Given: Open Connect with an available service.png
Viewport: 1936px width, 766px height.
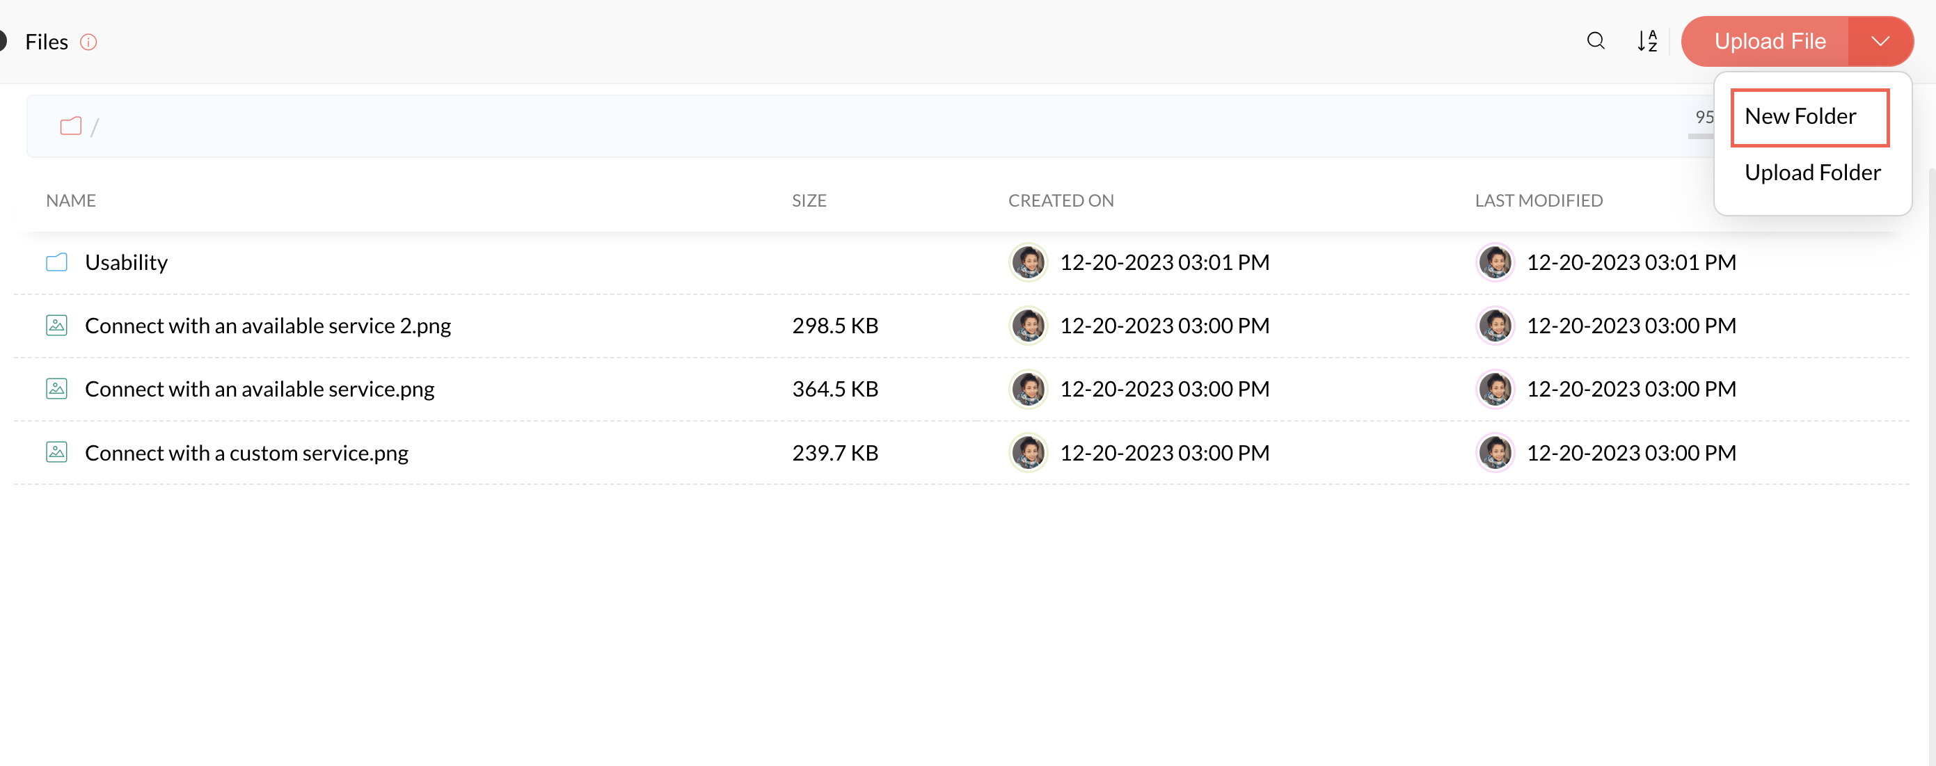Looking at the screenshot, I should tap(260, 390).
